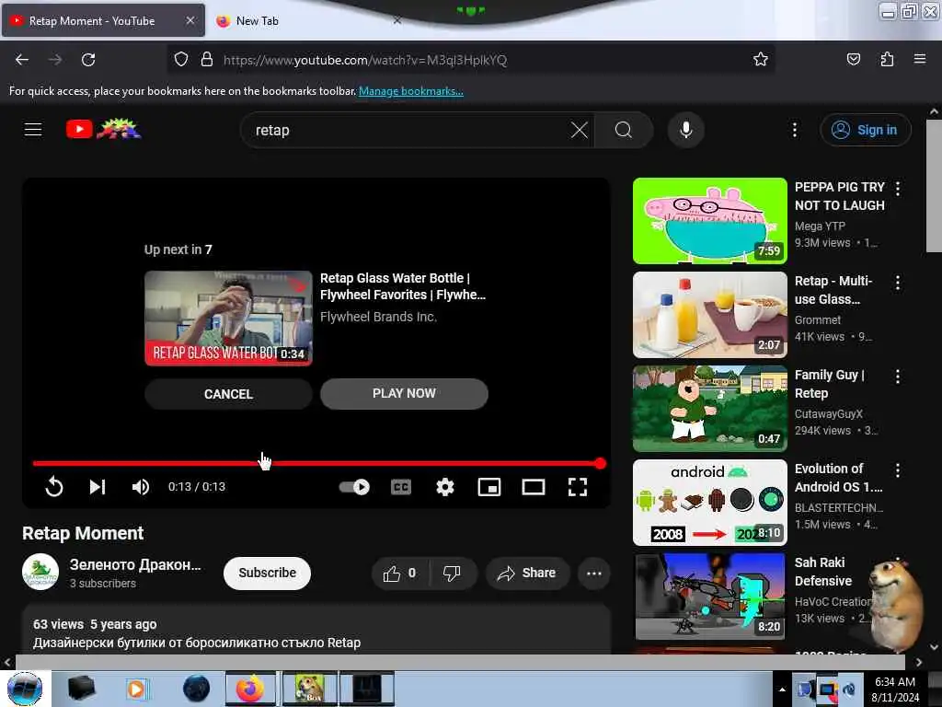Mute the video volume

pyautogui.click(x=141, y=486)
